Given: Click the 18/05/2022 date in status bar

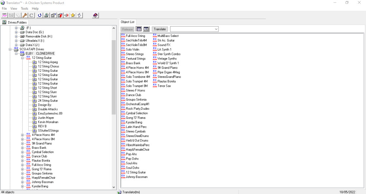Looking at the screenshot, I should (347, 192).
